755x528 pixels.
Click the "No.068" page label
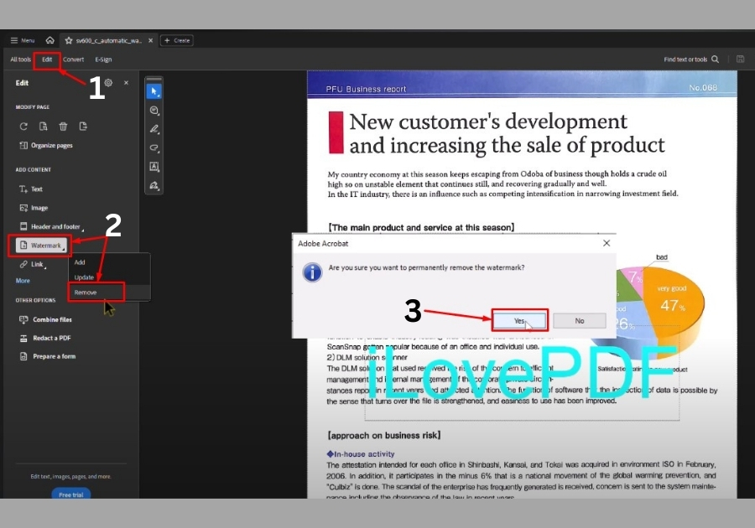pos(703,87)
